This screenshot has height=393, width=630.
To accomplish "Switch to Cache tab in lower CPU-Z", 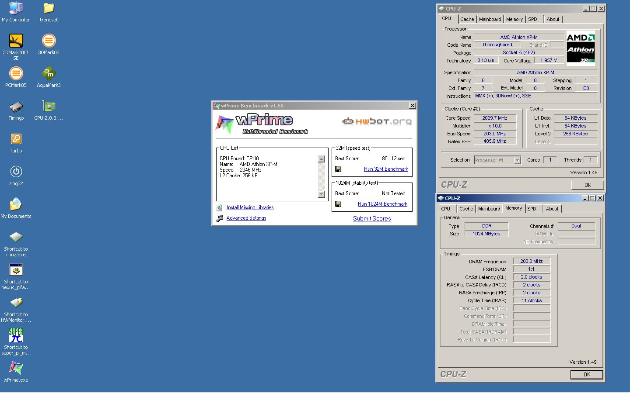I will tap(466, 209).
